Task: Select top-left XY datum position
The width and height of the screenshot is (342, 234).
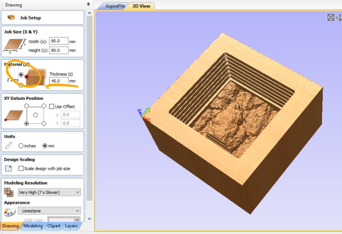Action: (27, 106)
